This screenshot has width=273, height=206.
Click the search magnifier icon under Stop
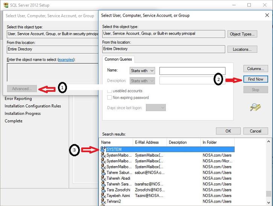pyautogui.click(x=255, y=107)
